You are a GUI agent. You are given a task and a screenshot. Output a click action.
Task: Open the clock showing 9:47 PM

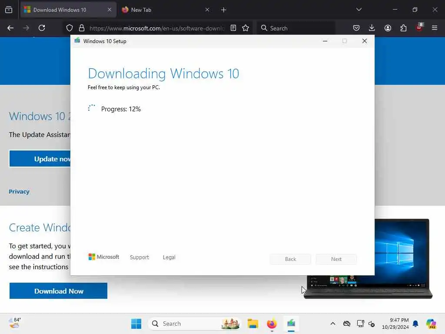pos(395,324)
